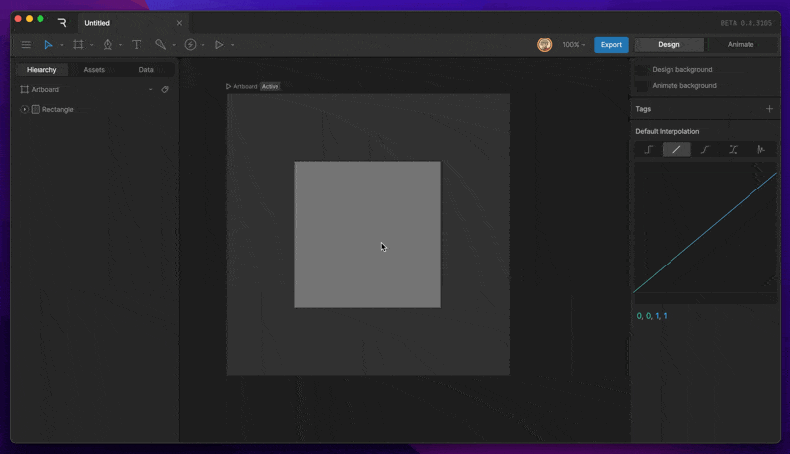
Task: Click the macOS green fullscreen button
Action: point(40,19)
